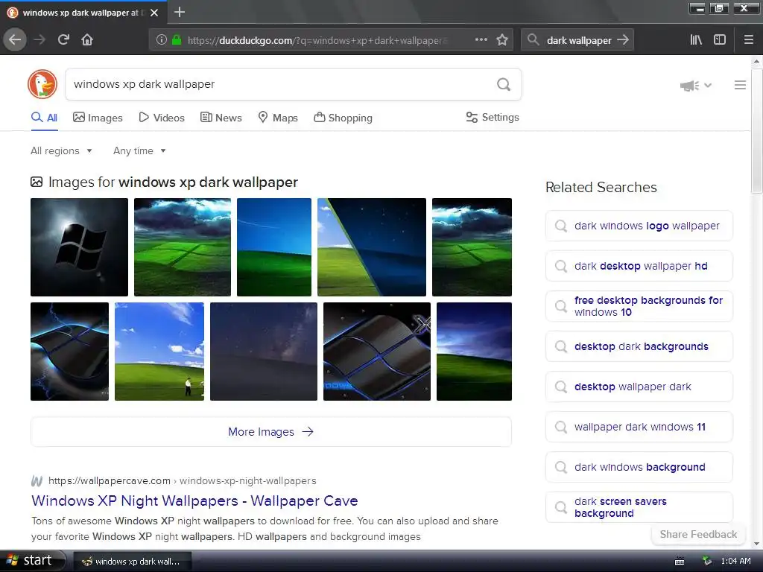Open the lightning Windows logo thumbnail
This screenshot has height=572, width=763.
point(69,352)
